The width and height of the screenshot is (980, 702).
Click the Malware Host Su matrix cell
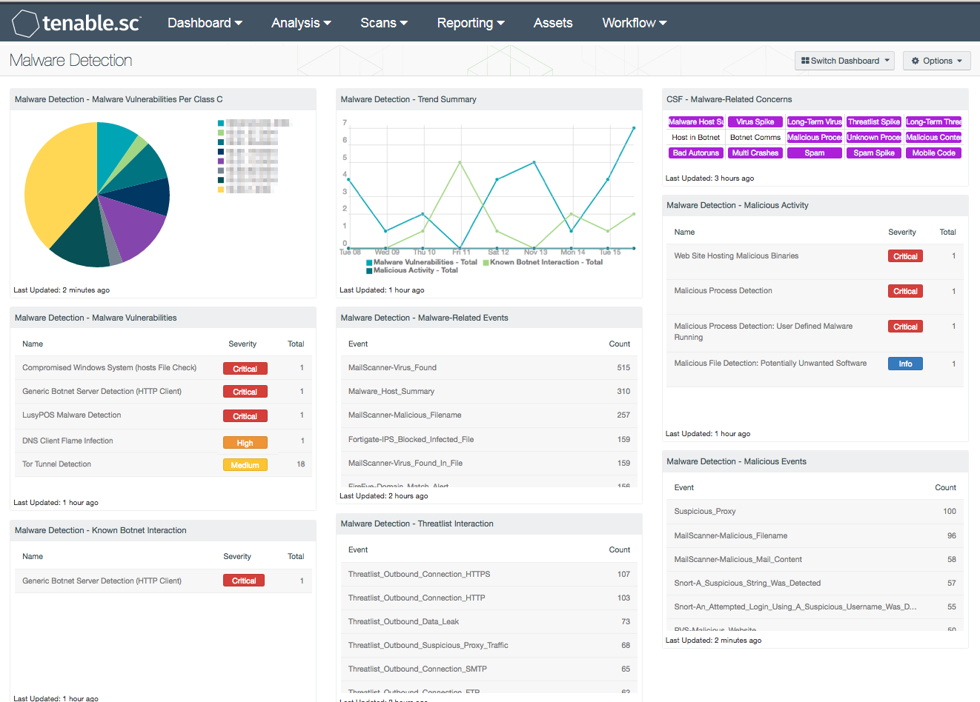click(696, 121)
